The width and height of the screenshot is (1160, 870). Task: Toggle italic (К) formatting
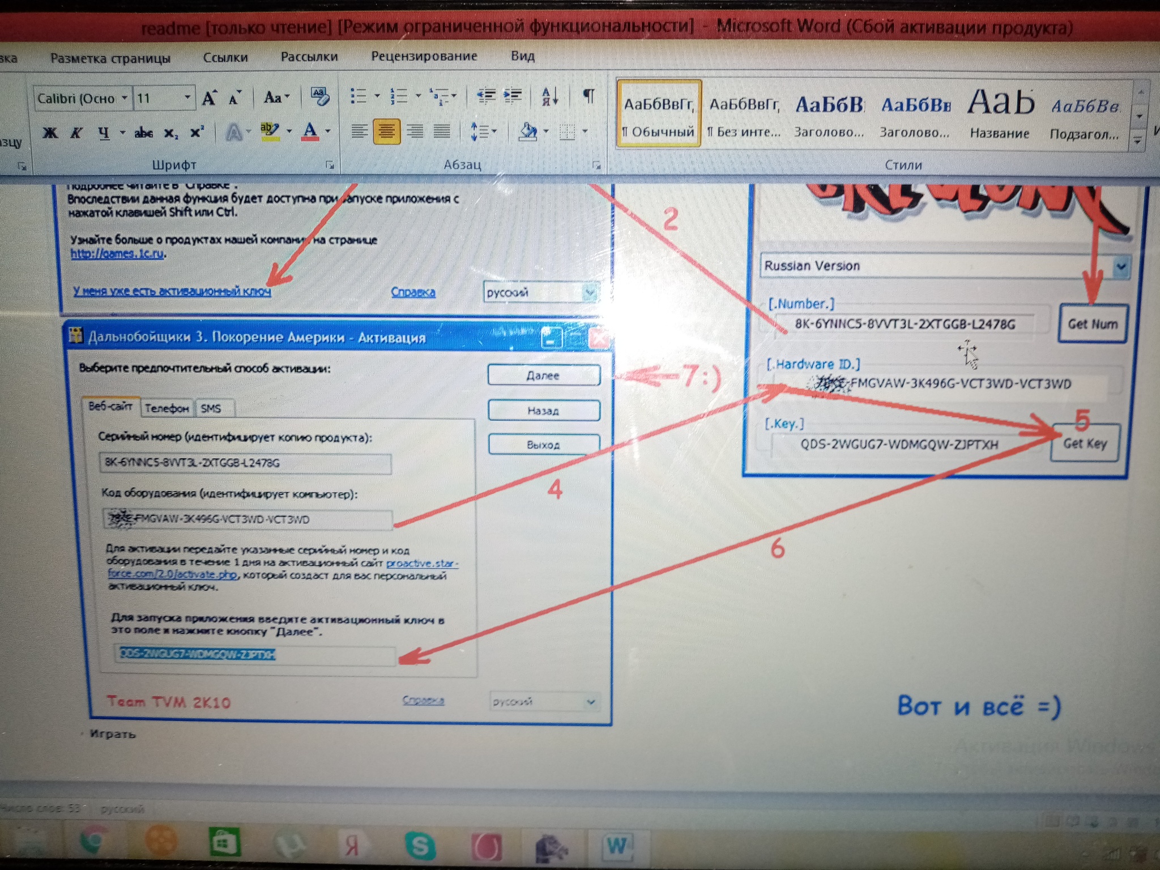tap(76, 133)
